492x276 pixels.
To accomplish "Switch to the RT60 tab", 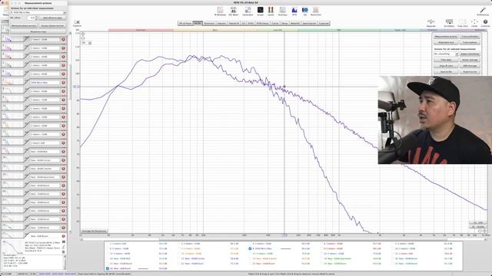I will [x=251, y=24].
